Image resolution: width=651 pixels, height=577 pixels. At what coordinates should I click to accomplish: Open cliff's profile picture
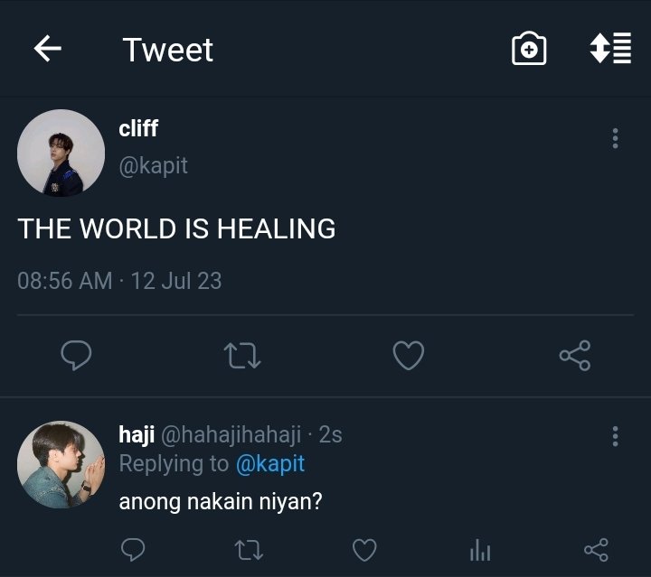61,153
